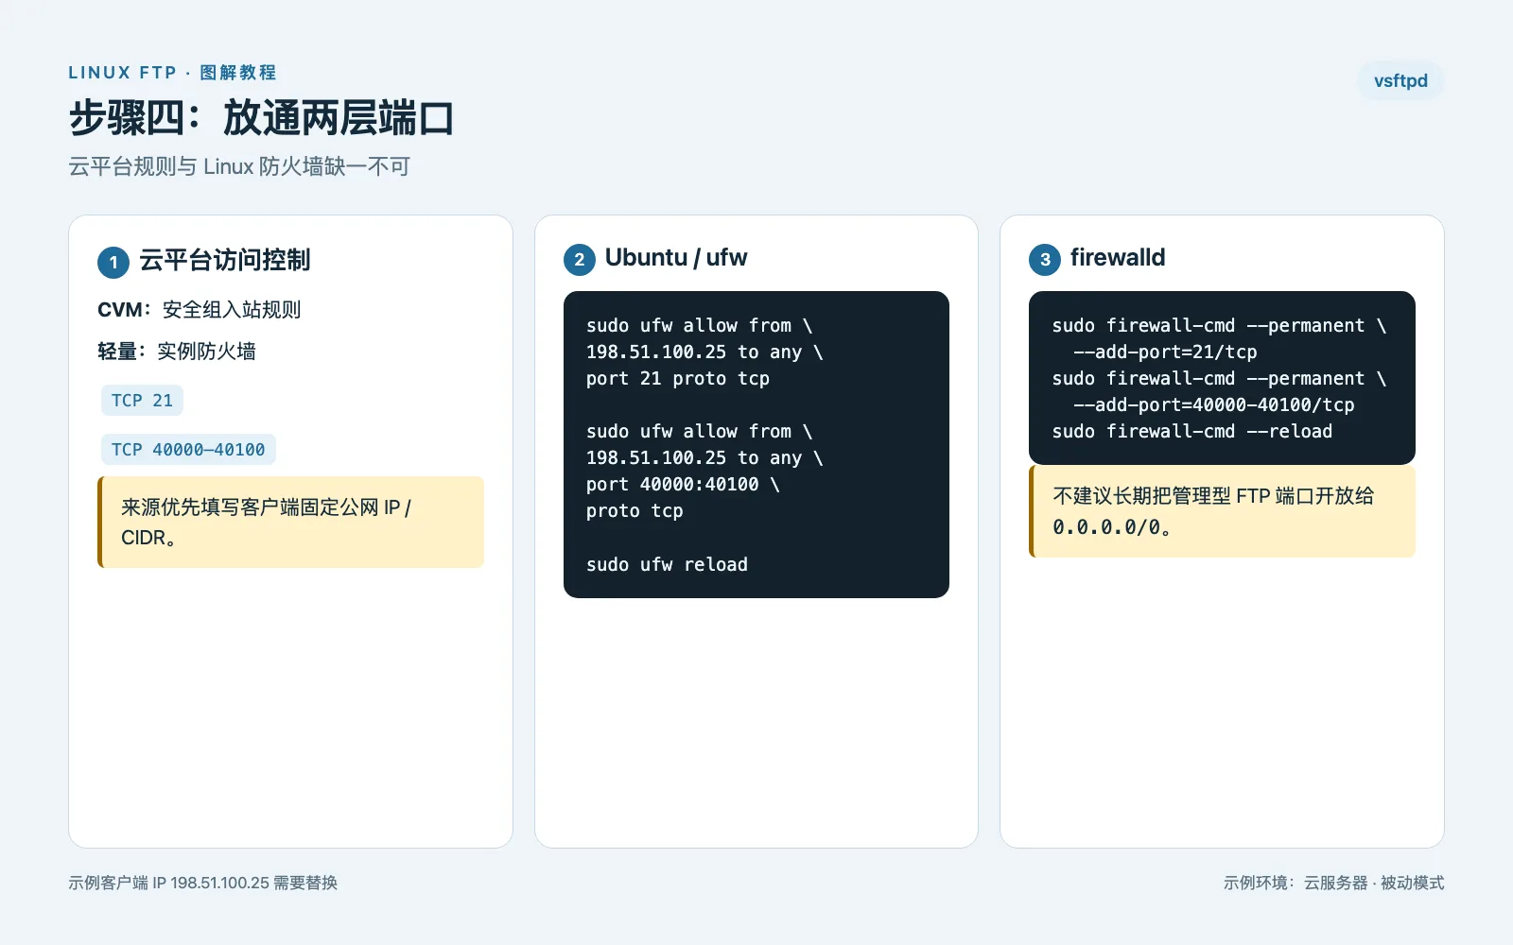Click the '--add-port=21/tcp' line
Image resolution: width=1513 pixels, height=945 pixels.
tap(1165, 352)
